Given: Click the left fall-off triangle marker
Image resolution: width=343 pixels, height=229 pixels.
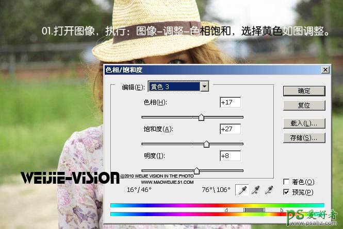Looking at the screenshot, I should [x=226, y=210].
